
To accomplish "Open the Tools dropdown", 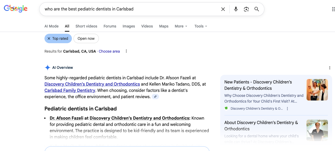I will tap(200, 26).
